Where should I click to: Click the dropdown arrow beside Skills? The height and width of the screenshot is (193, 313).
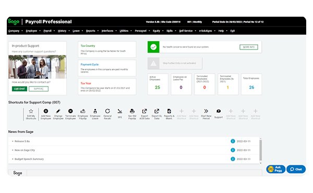point(175,31)
